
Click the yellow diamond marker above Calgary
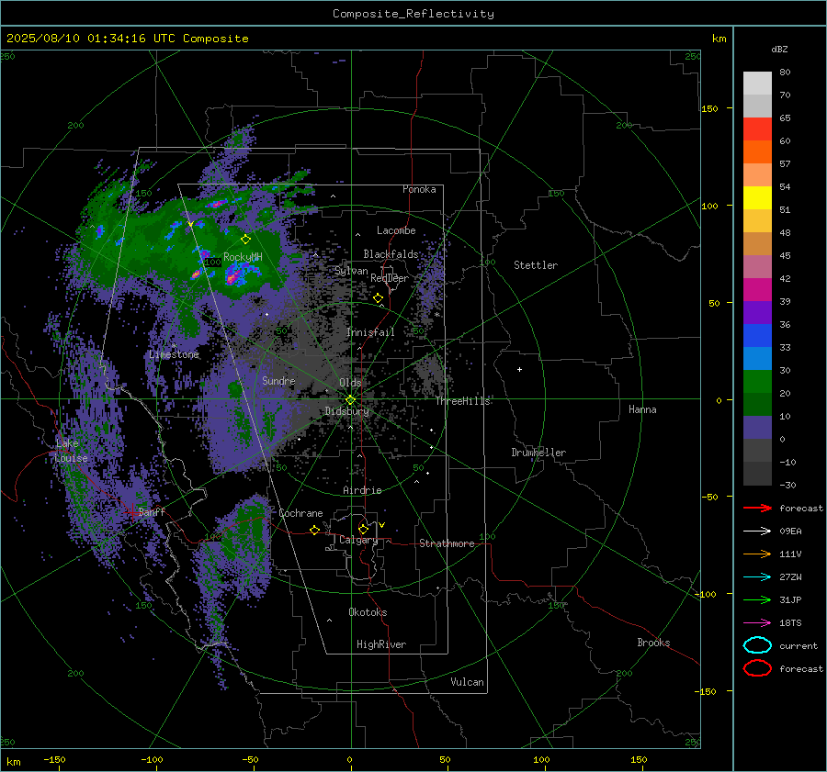363,529
